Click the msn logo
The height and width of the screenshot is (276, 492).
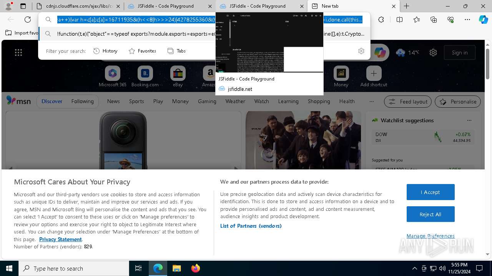click(x=18, y=101)
